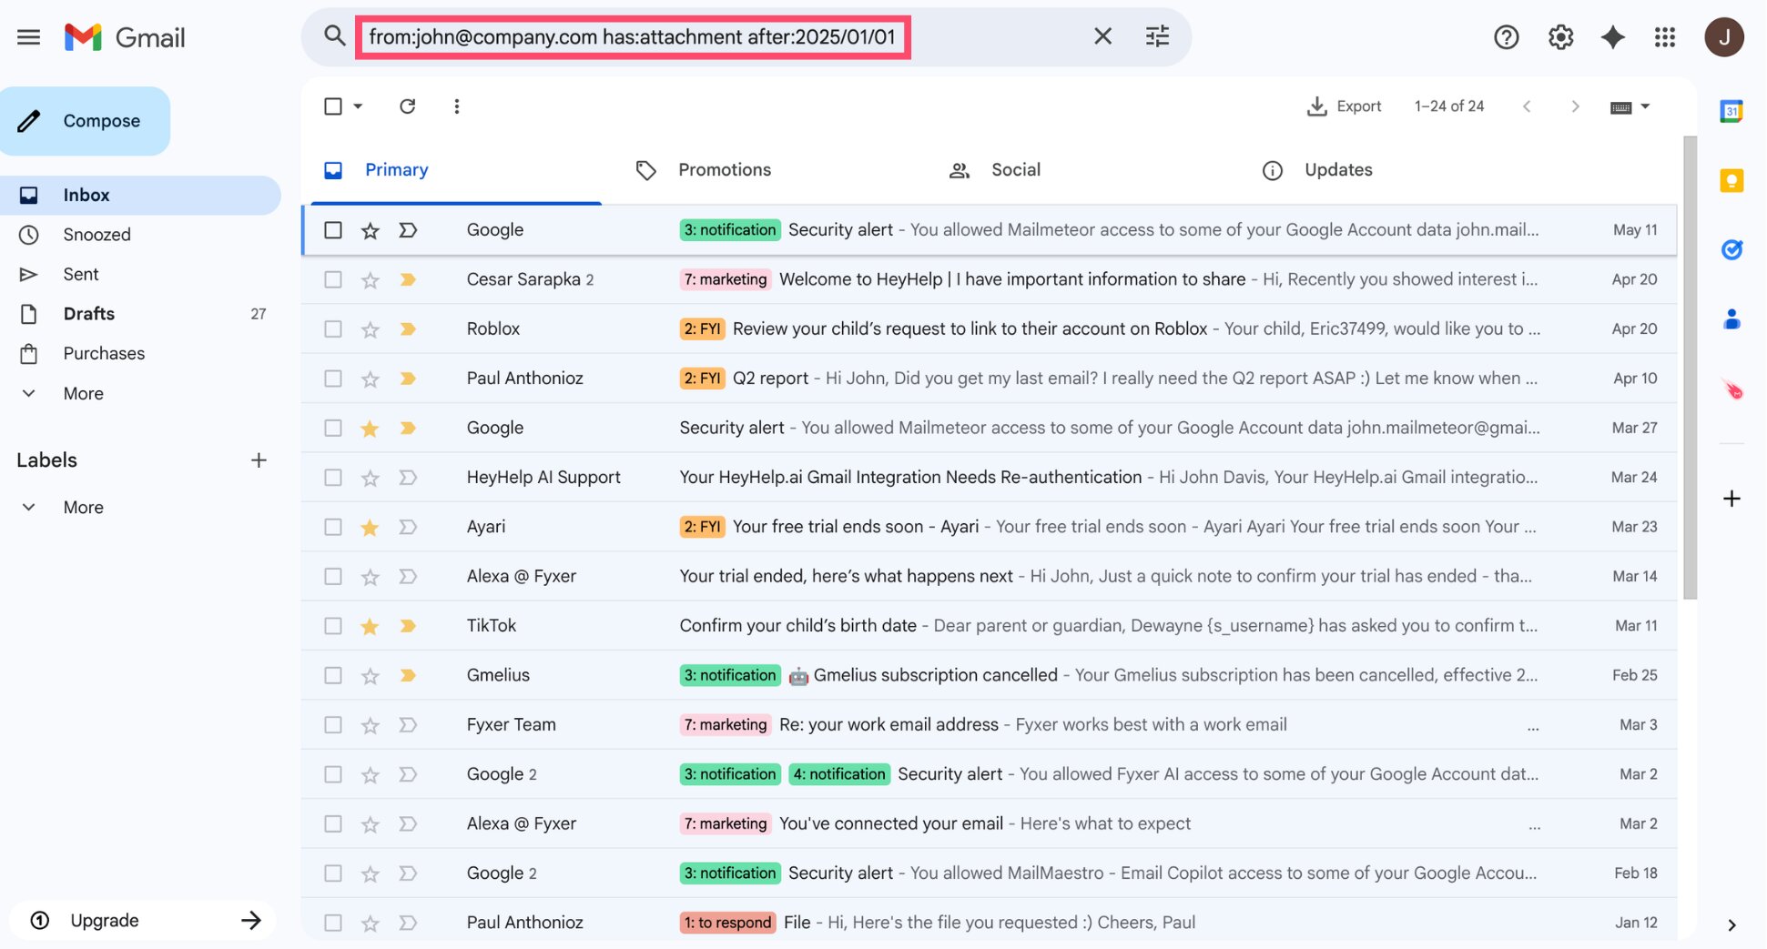Star the Cesar Sarapka email
Screen dimensions: 1767x949
(x=370, y=280)
